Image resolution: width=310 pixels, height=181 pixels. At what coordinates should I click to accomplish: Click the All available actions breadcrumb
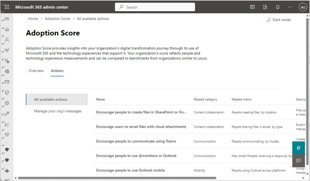pyautogui.click(x=93, y=19)
